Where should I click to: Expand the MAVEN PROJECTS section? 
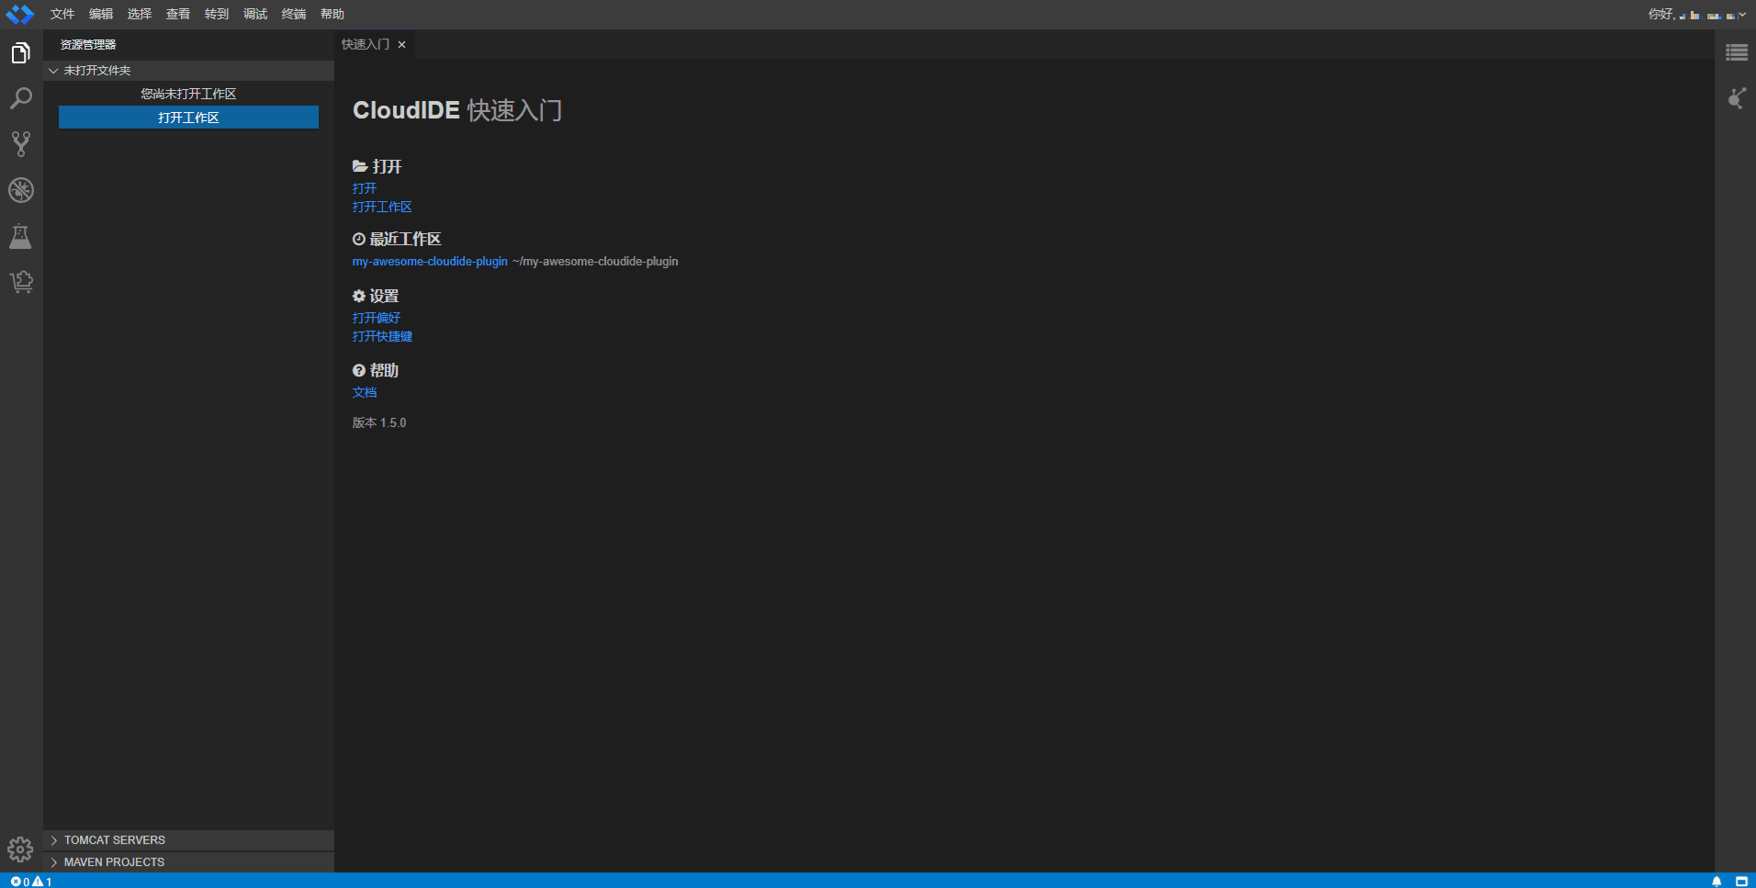(114, 861)
